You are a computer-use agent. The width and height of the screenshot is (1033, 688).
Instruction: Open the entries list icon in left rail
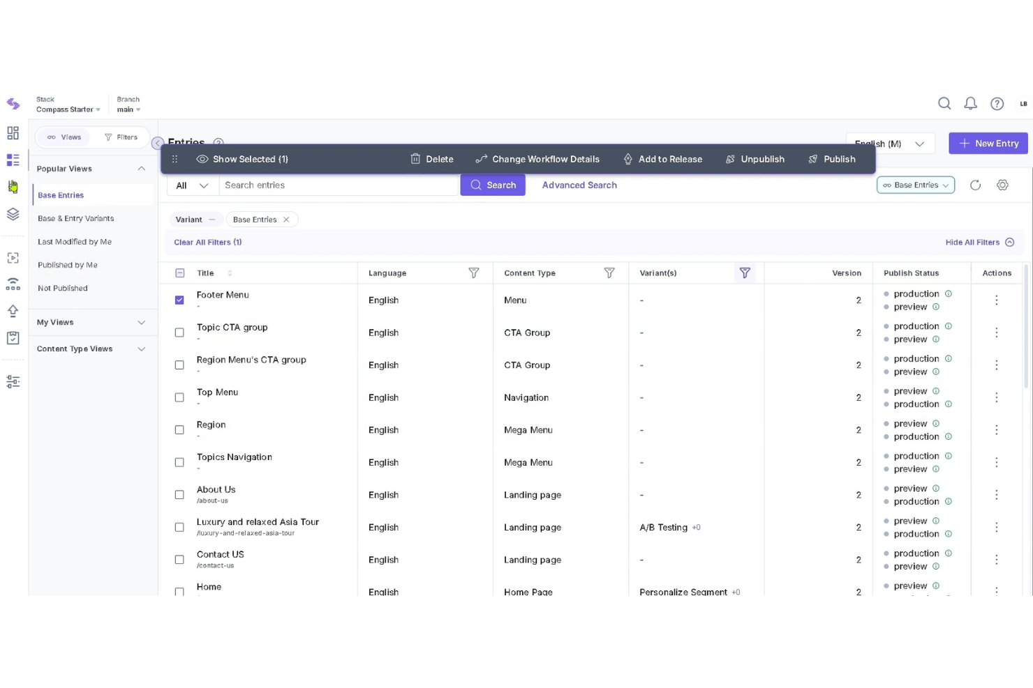[13, 160]
